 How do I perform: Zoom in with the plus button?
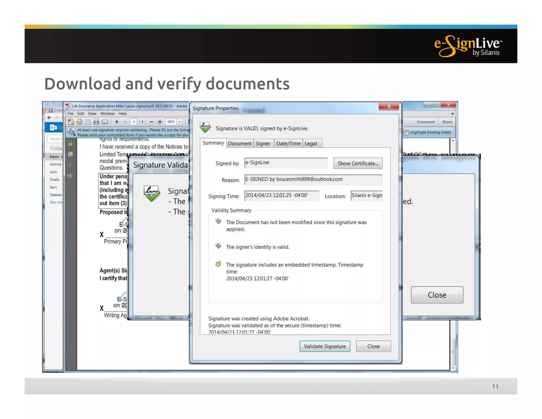pyautogui.click(x=160, y=122)
